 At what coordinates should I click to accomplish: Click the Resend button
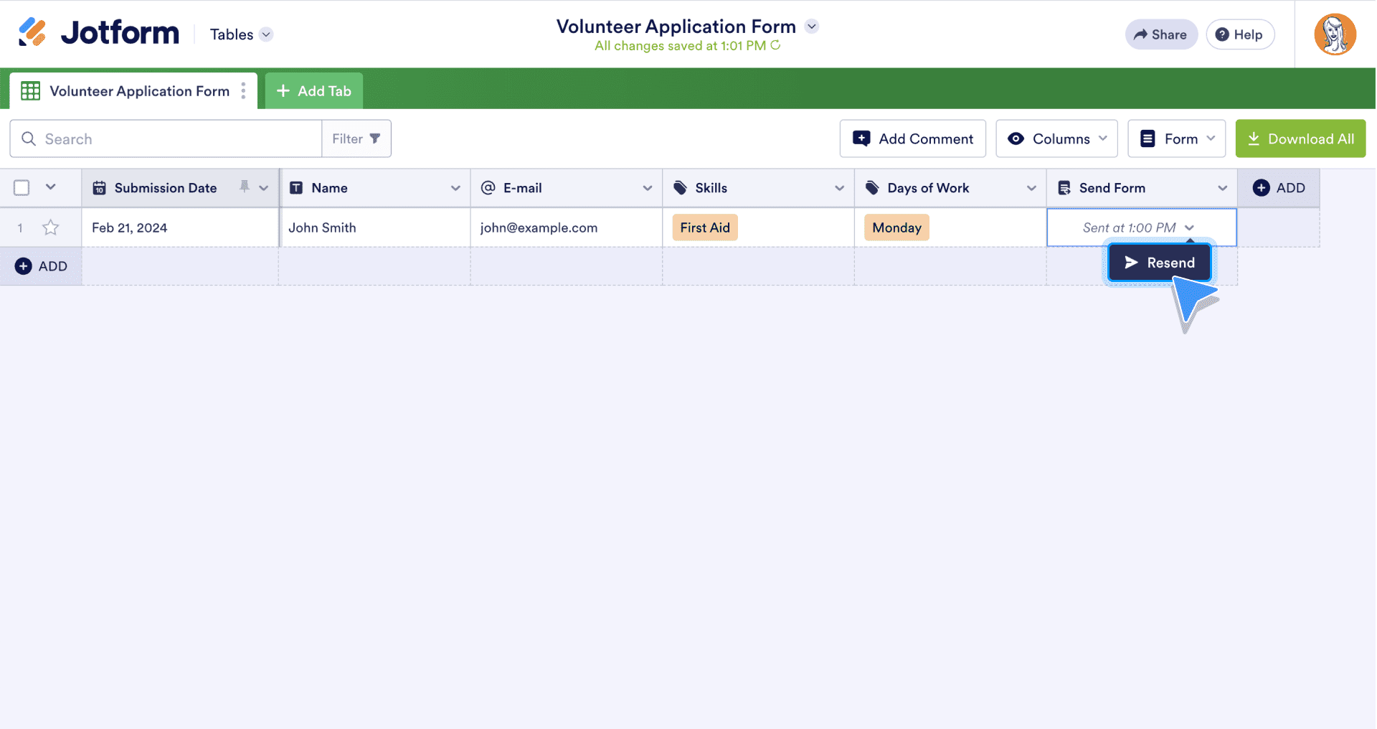click(1159, 262)
